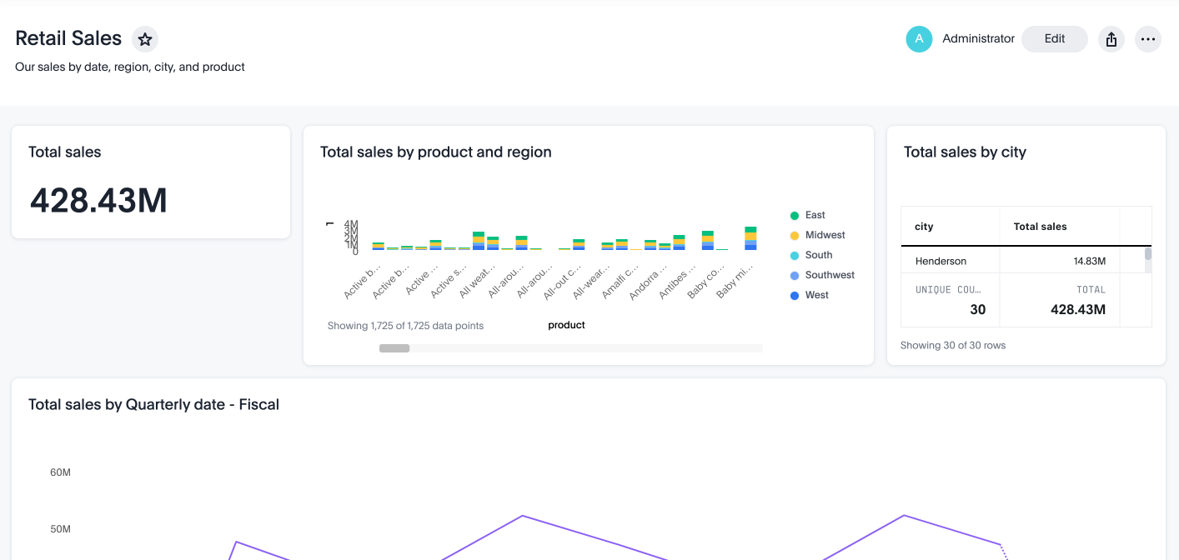The height and width of the screenshot is (560, 1179).
Task: Click the share icon in the header
Action: point(1111,39)
